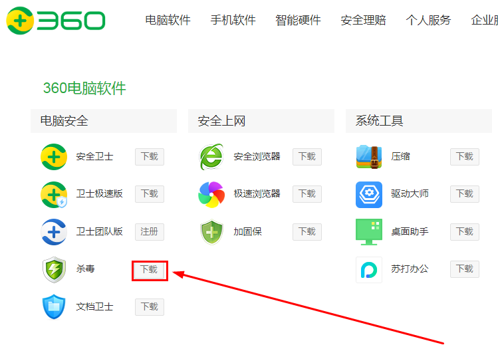Click the 杀毒 product name

click(85, 269)
